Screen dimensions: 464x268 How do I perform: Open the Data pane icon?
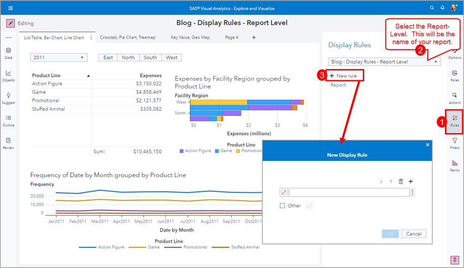point(8,52)
